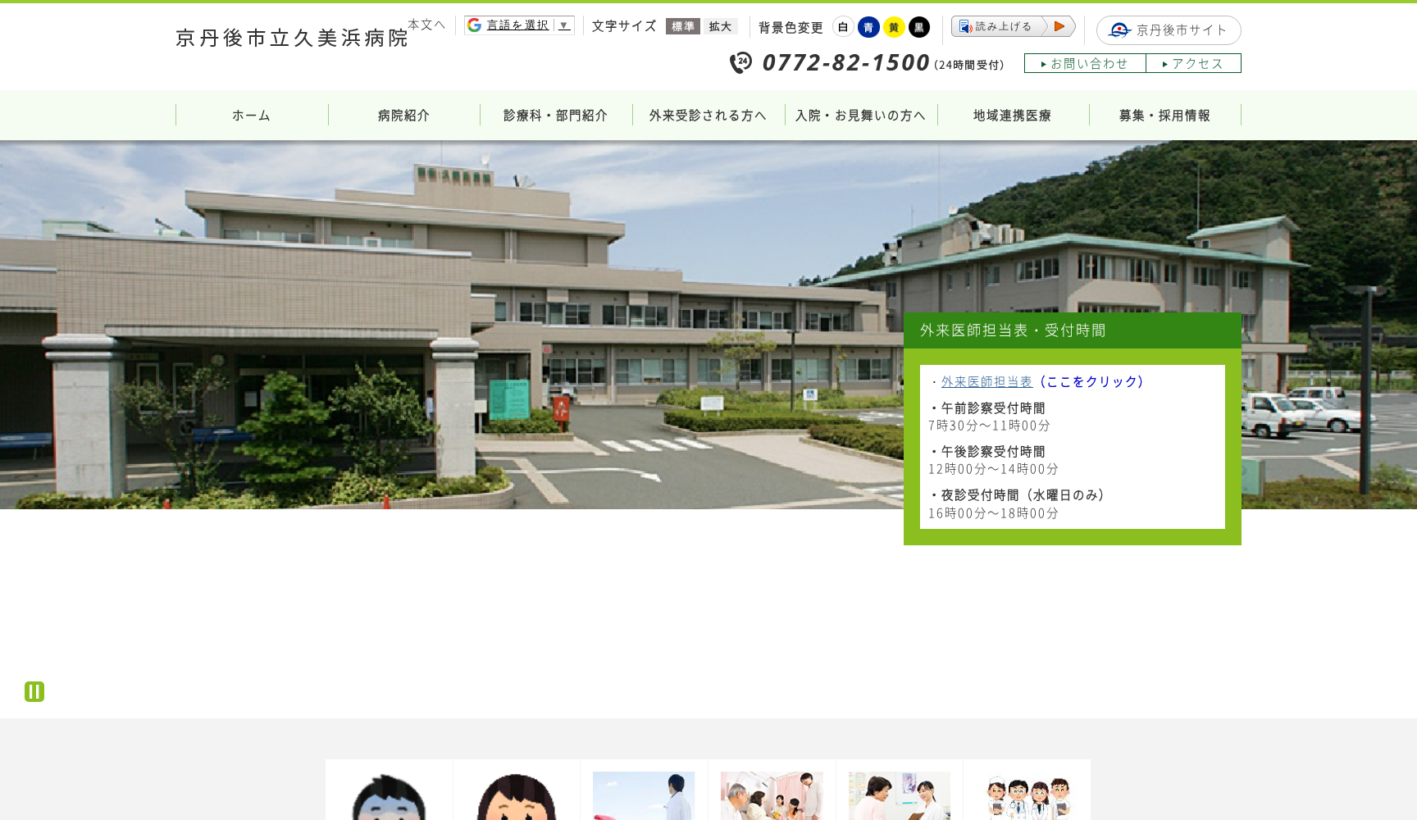Change background color to blue 青

868,27
